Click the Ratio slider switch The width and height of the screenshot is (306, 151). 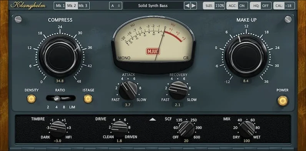[61, 98]
